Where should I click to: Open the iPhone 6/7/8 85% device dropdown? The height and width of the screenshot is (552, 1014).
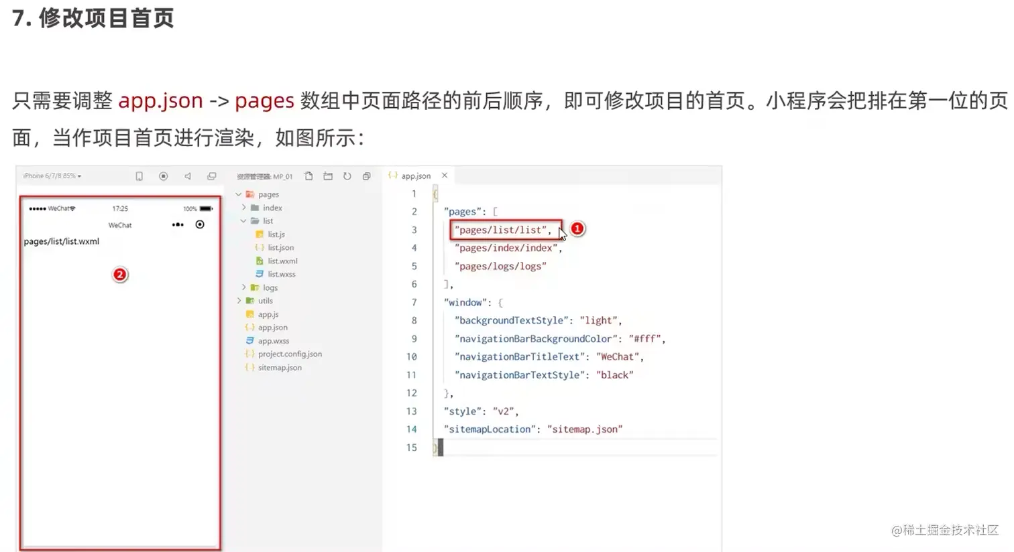pos(52,176)
